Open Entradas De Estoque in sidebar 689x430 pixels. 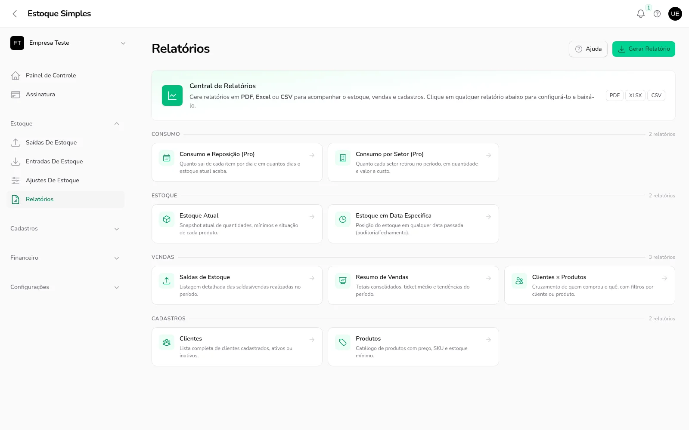[65, 162]
